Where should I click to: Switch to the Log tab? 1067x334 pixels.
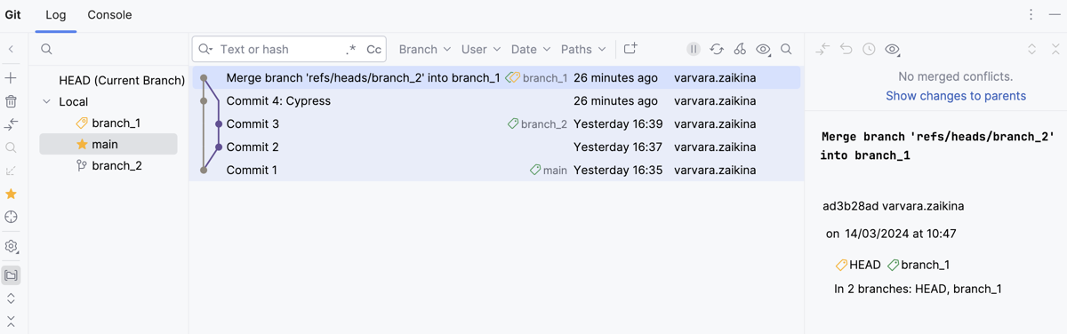coord(56,15)
